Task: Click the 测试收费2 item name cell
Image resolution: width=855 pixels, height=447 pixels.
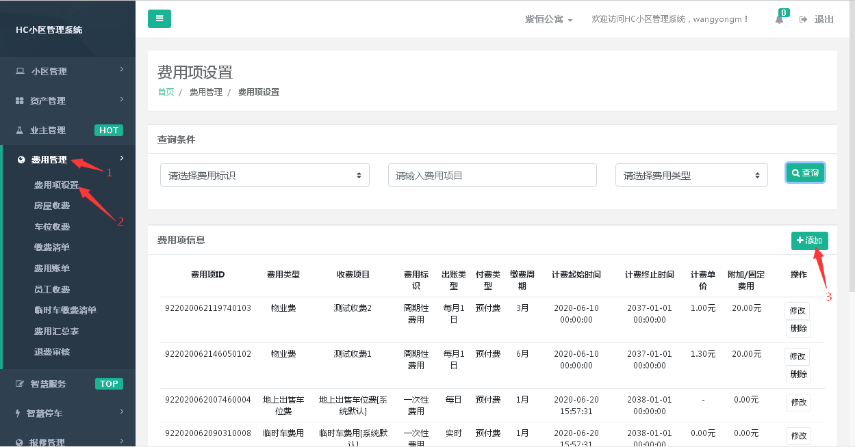Action: click(x=353, y=308)
